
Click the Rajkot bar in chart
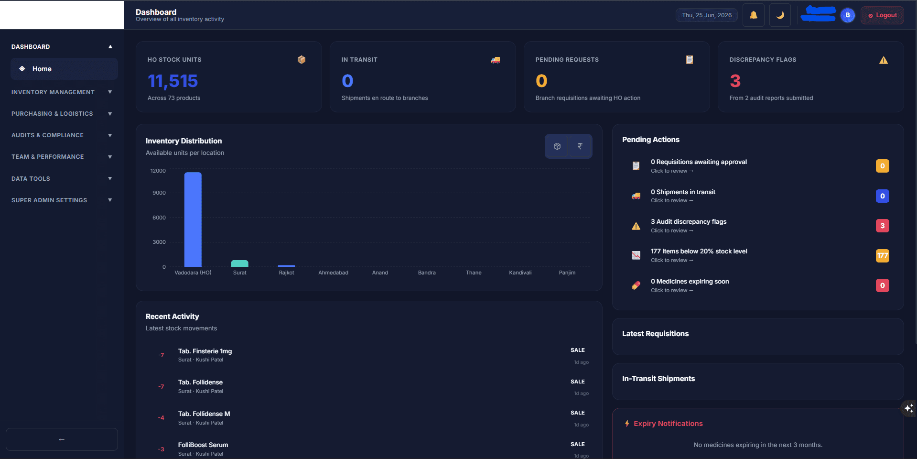[287, 266]
